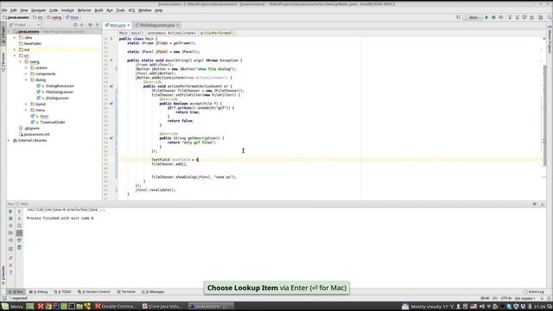
Task: Click the Git: master branch status widget
Action: click(x=525, y=298)
